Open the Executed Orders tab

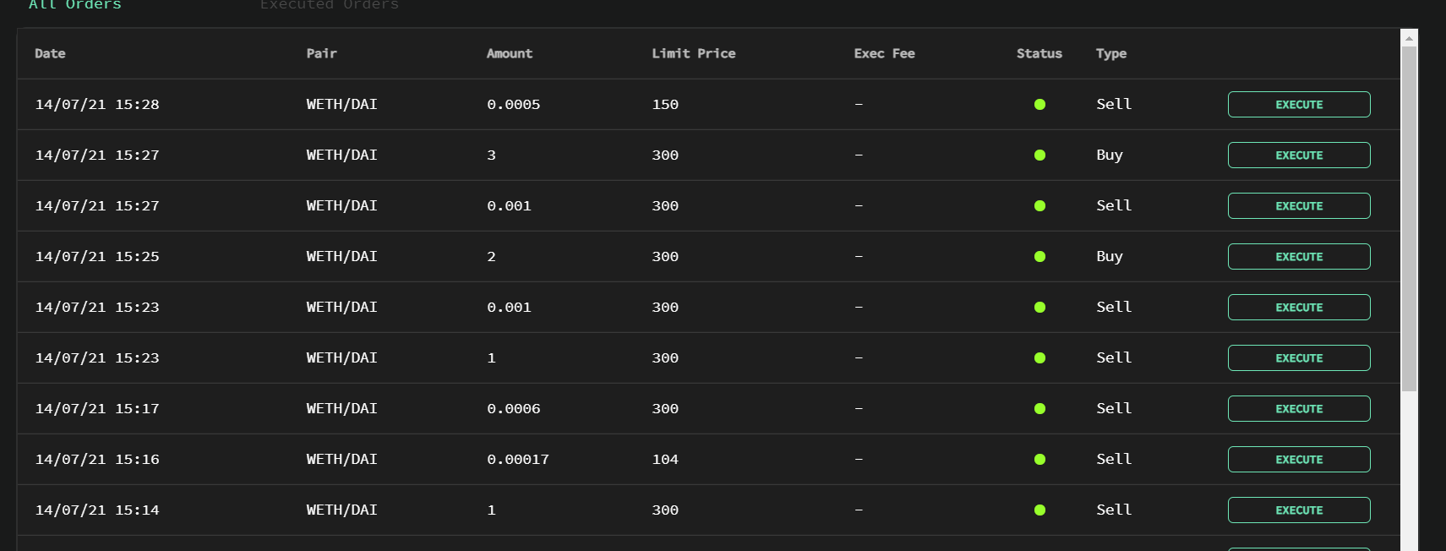coord(329,5)
